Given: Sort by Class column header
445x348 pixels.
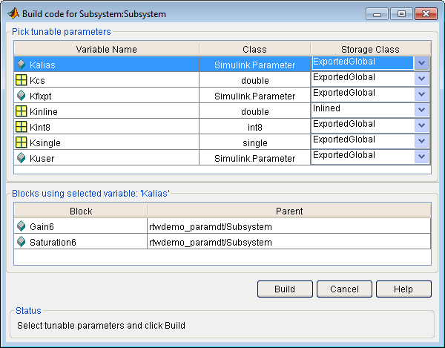Looking at the screenshot, I should (254, 49).
